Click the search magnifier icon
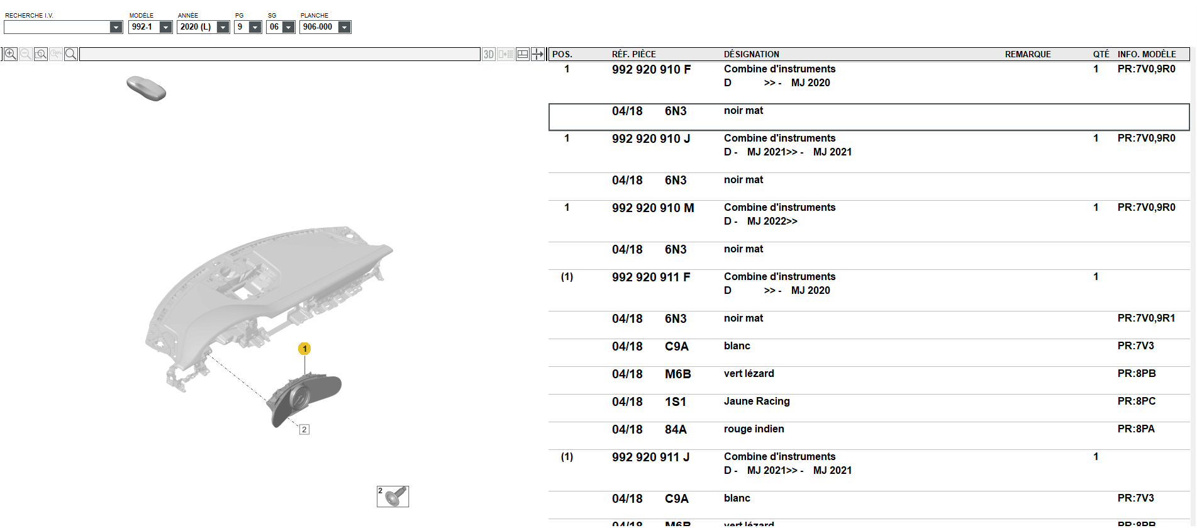 click(71, 54)
